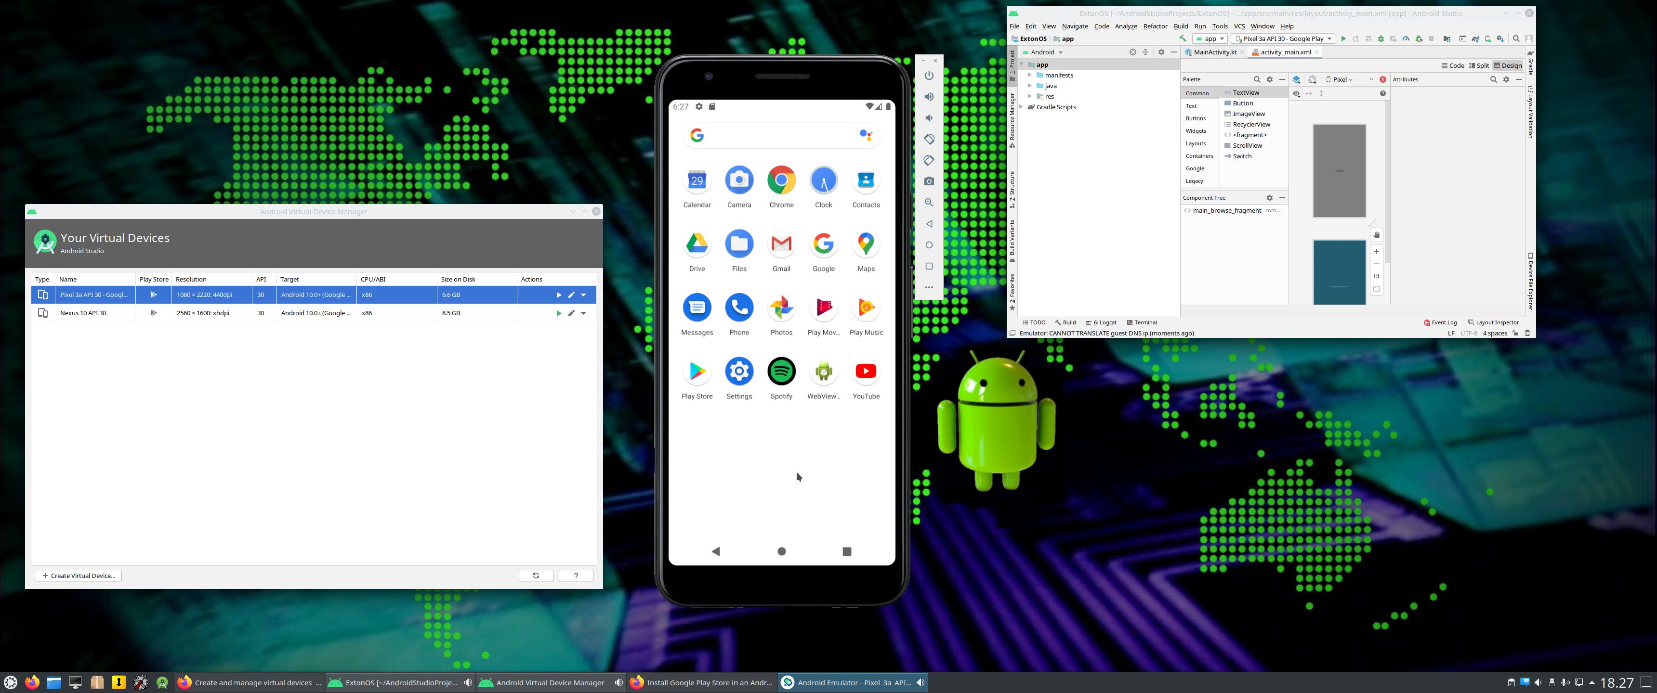Open the Refactor menu

pos(1155,26)
